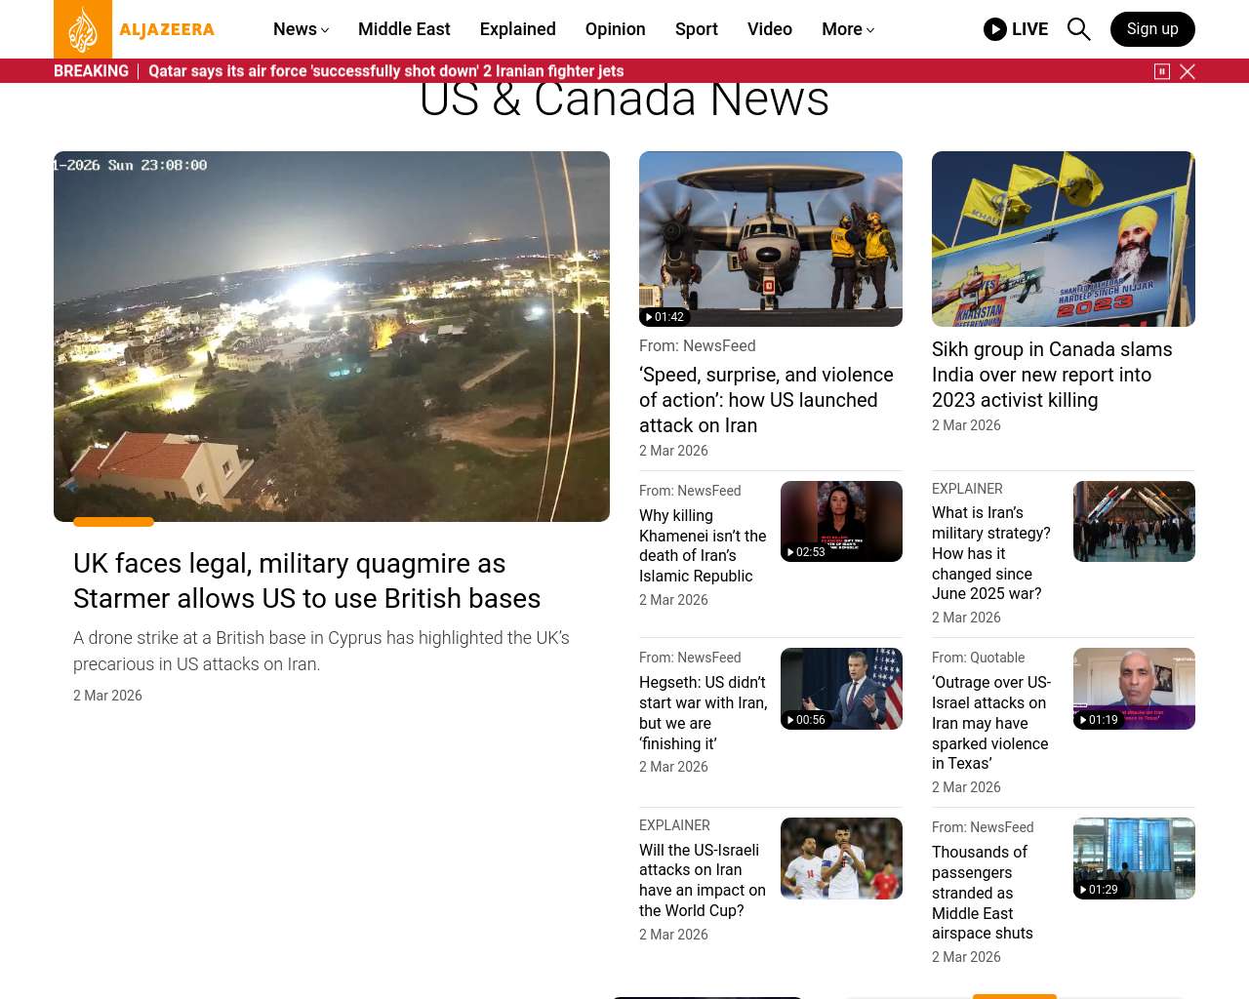Click the LIVE play icon

pyautogui.click(x=995, y=29)
